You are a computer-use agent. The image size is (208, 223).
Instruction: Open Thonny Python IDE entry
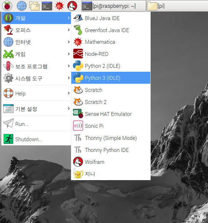point(111,150)
